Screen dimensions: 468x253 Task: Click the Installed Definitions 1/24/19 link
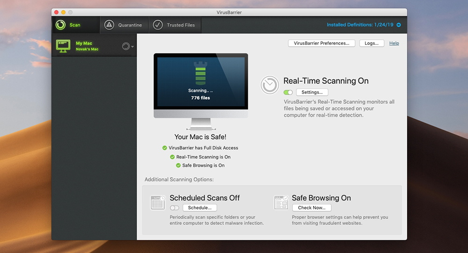pyautogui.click(x=360, y=25)
